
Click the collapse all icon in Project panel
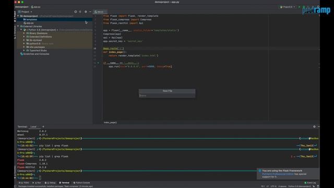[80, 11]
